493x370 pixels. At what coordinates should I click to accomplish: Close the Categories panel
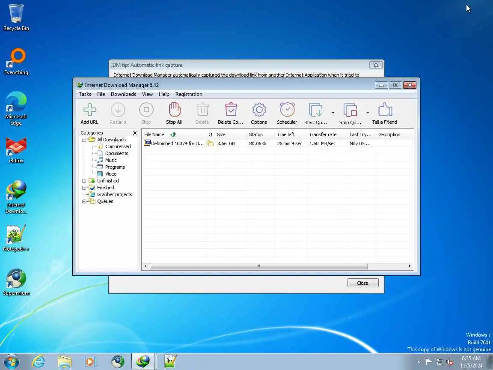pos(135,133)
